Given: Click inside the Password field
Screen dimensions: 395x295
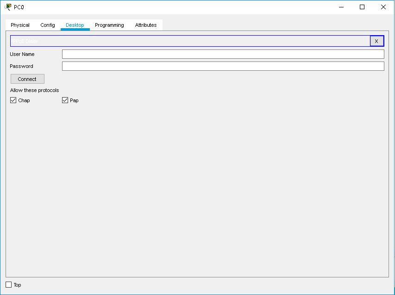Looking at the screenshot, I should click(x=223, y=66).
